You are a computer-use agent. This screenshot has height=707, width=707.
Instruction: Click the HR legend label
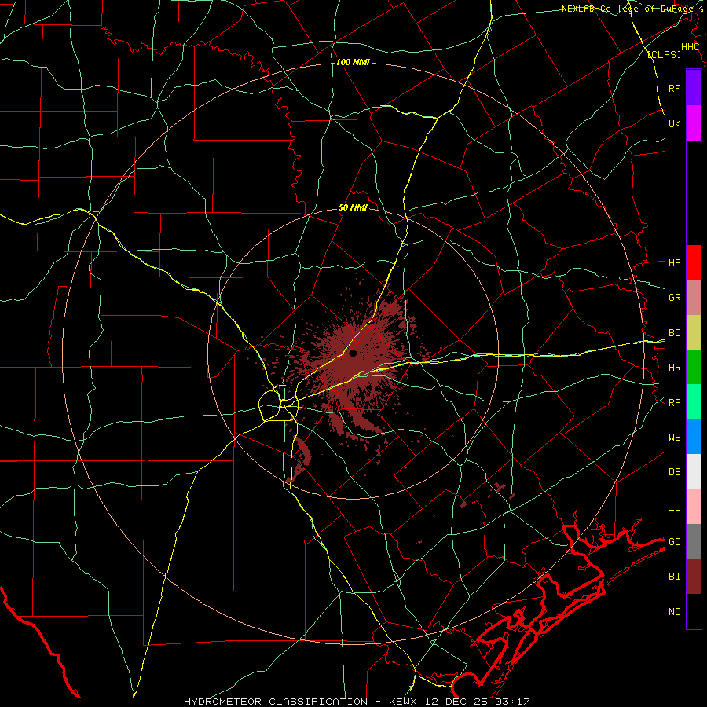pyautogui.click(x=674, y=368)
